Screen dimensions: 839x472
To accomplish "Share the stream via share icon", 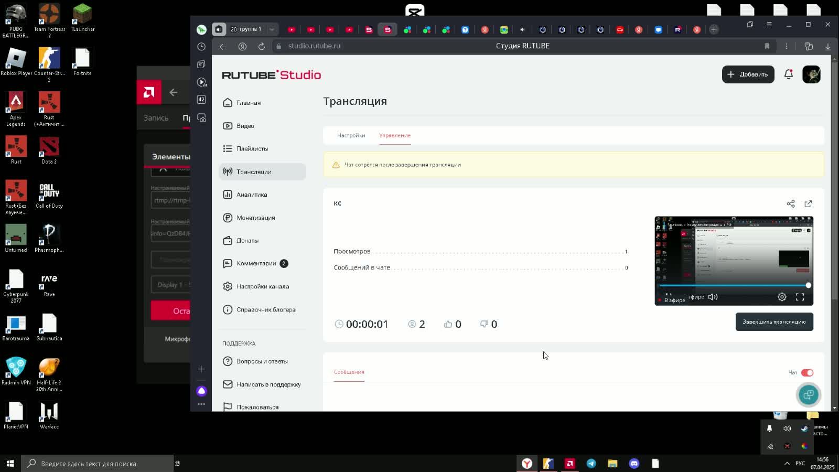I will tap(791, 203).
